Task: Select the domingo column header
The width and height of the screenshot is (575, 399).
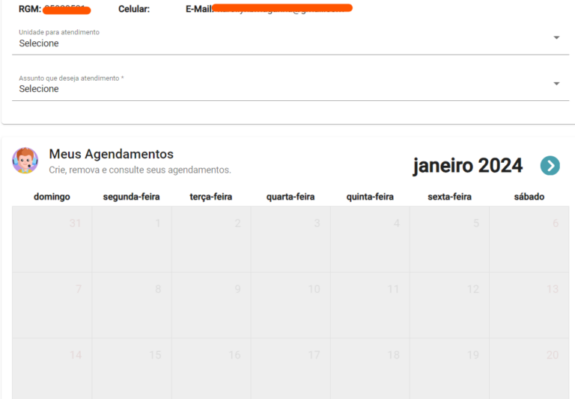Action: (52, 197)
